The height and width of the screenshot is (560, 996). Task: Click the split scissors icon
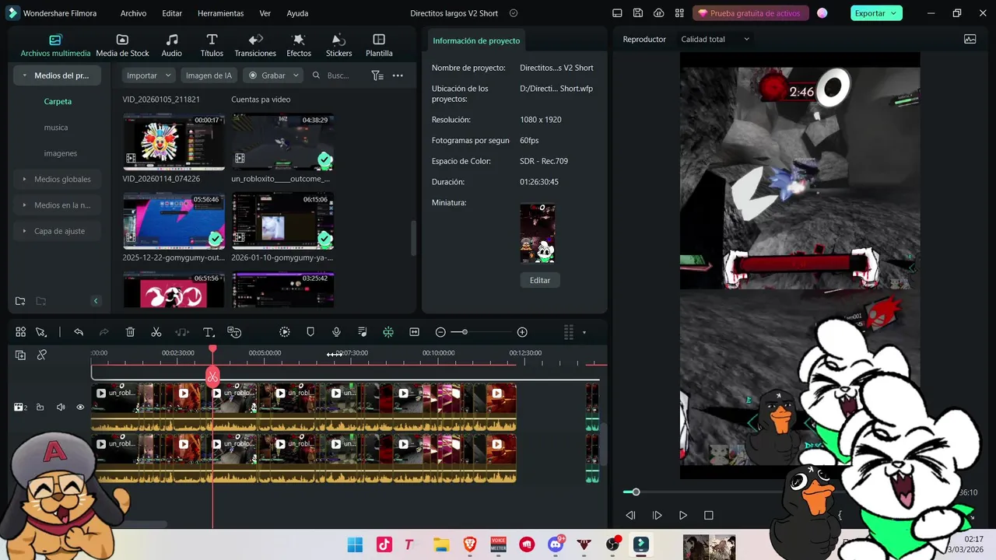click(x=156, y=332)
